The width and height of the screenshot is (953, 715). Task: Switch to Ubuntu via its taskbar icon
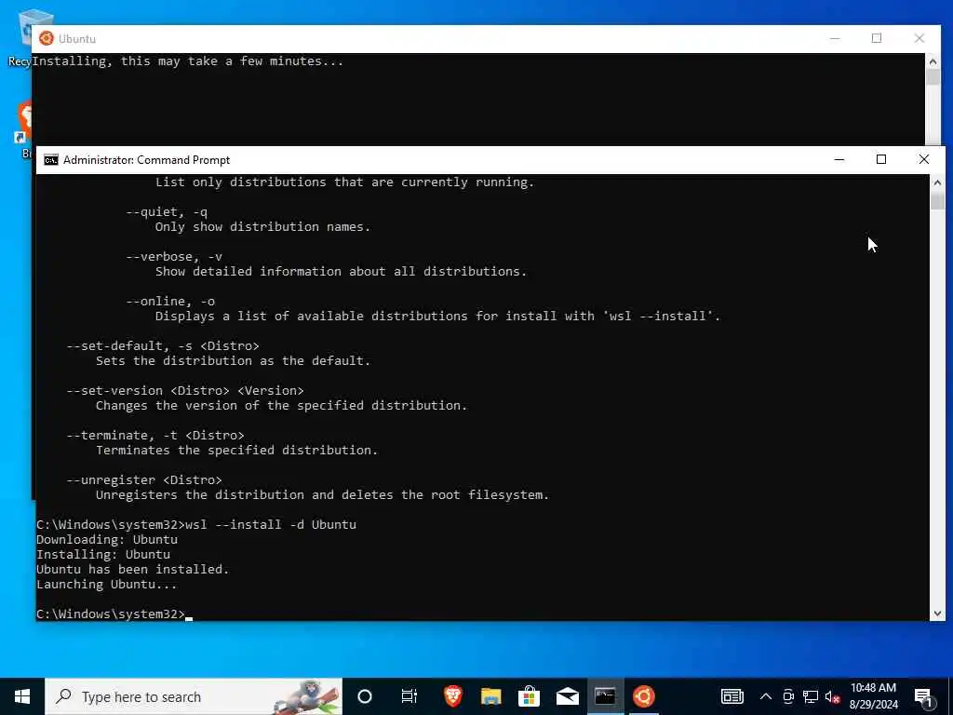pyautogui.click(x=644, y=696)
